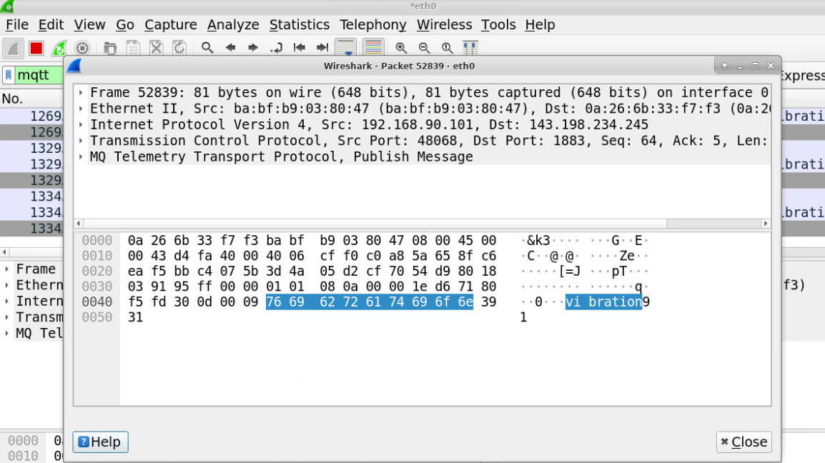Toggle packet list colorization
The width and height of the screenshot is (825, 463).
click(373, 48)
